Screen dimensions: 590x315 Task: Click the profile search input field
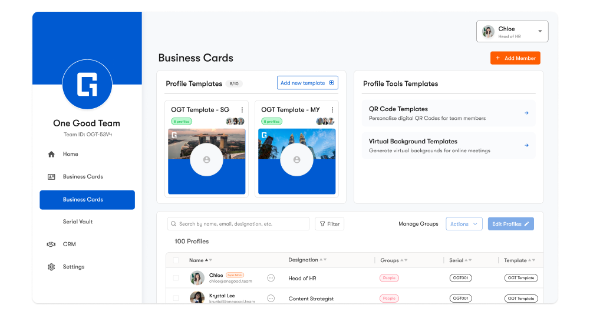tap(239, 224)
